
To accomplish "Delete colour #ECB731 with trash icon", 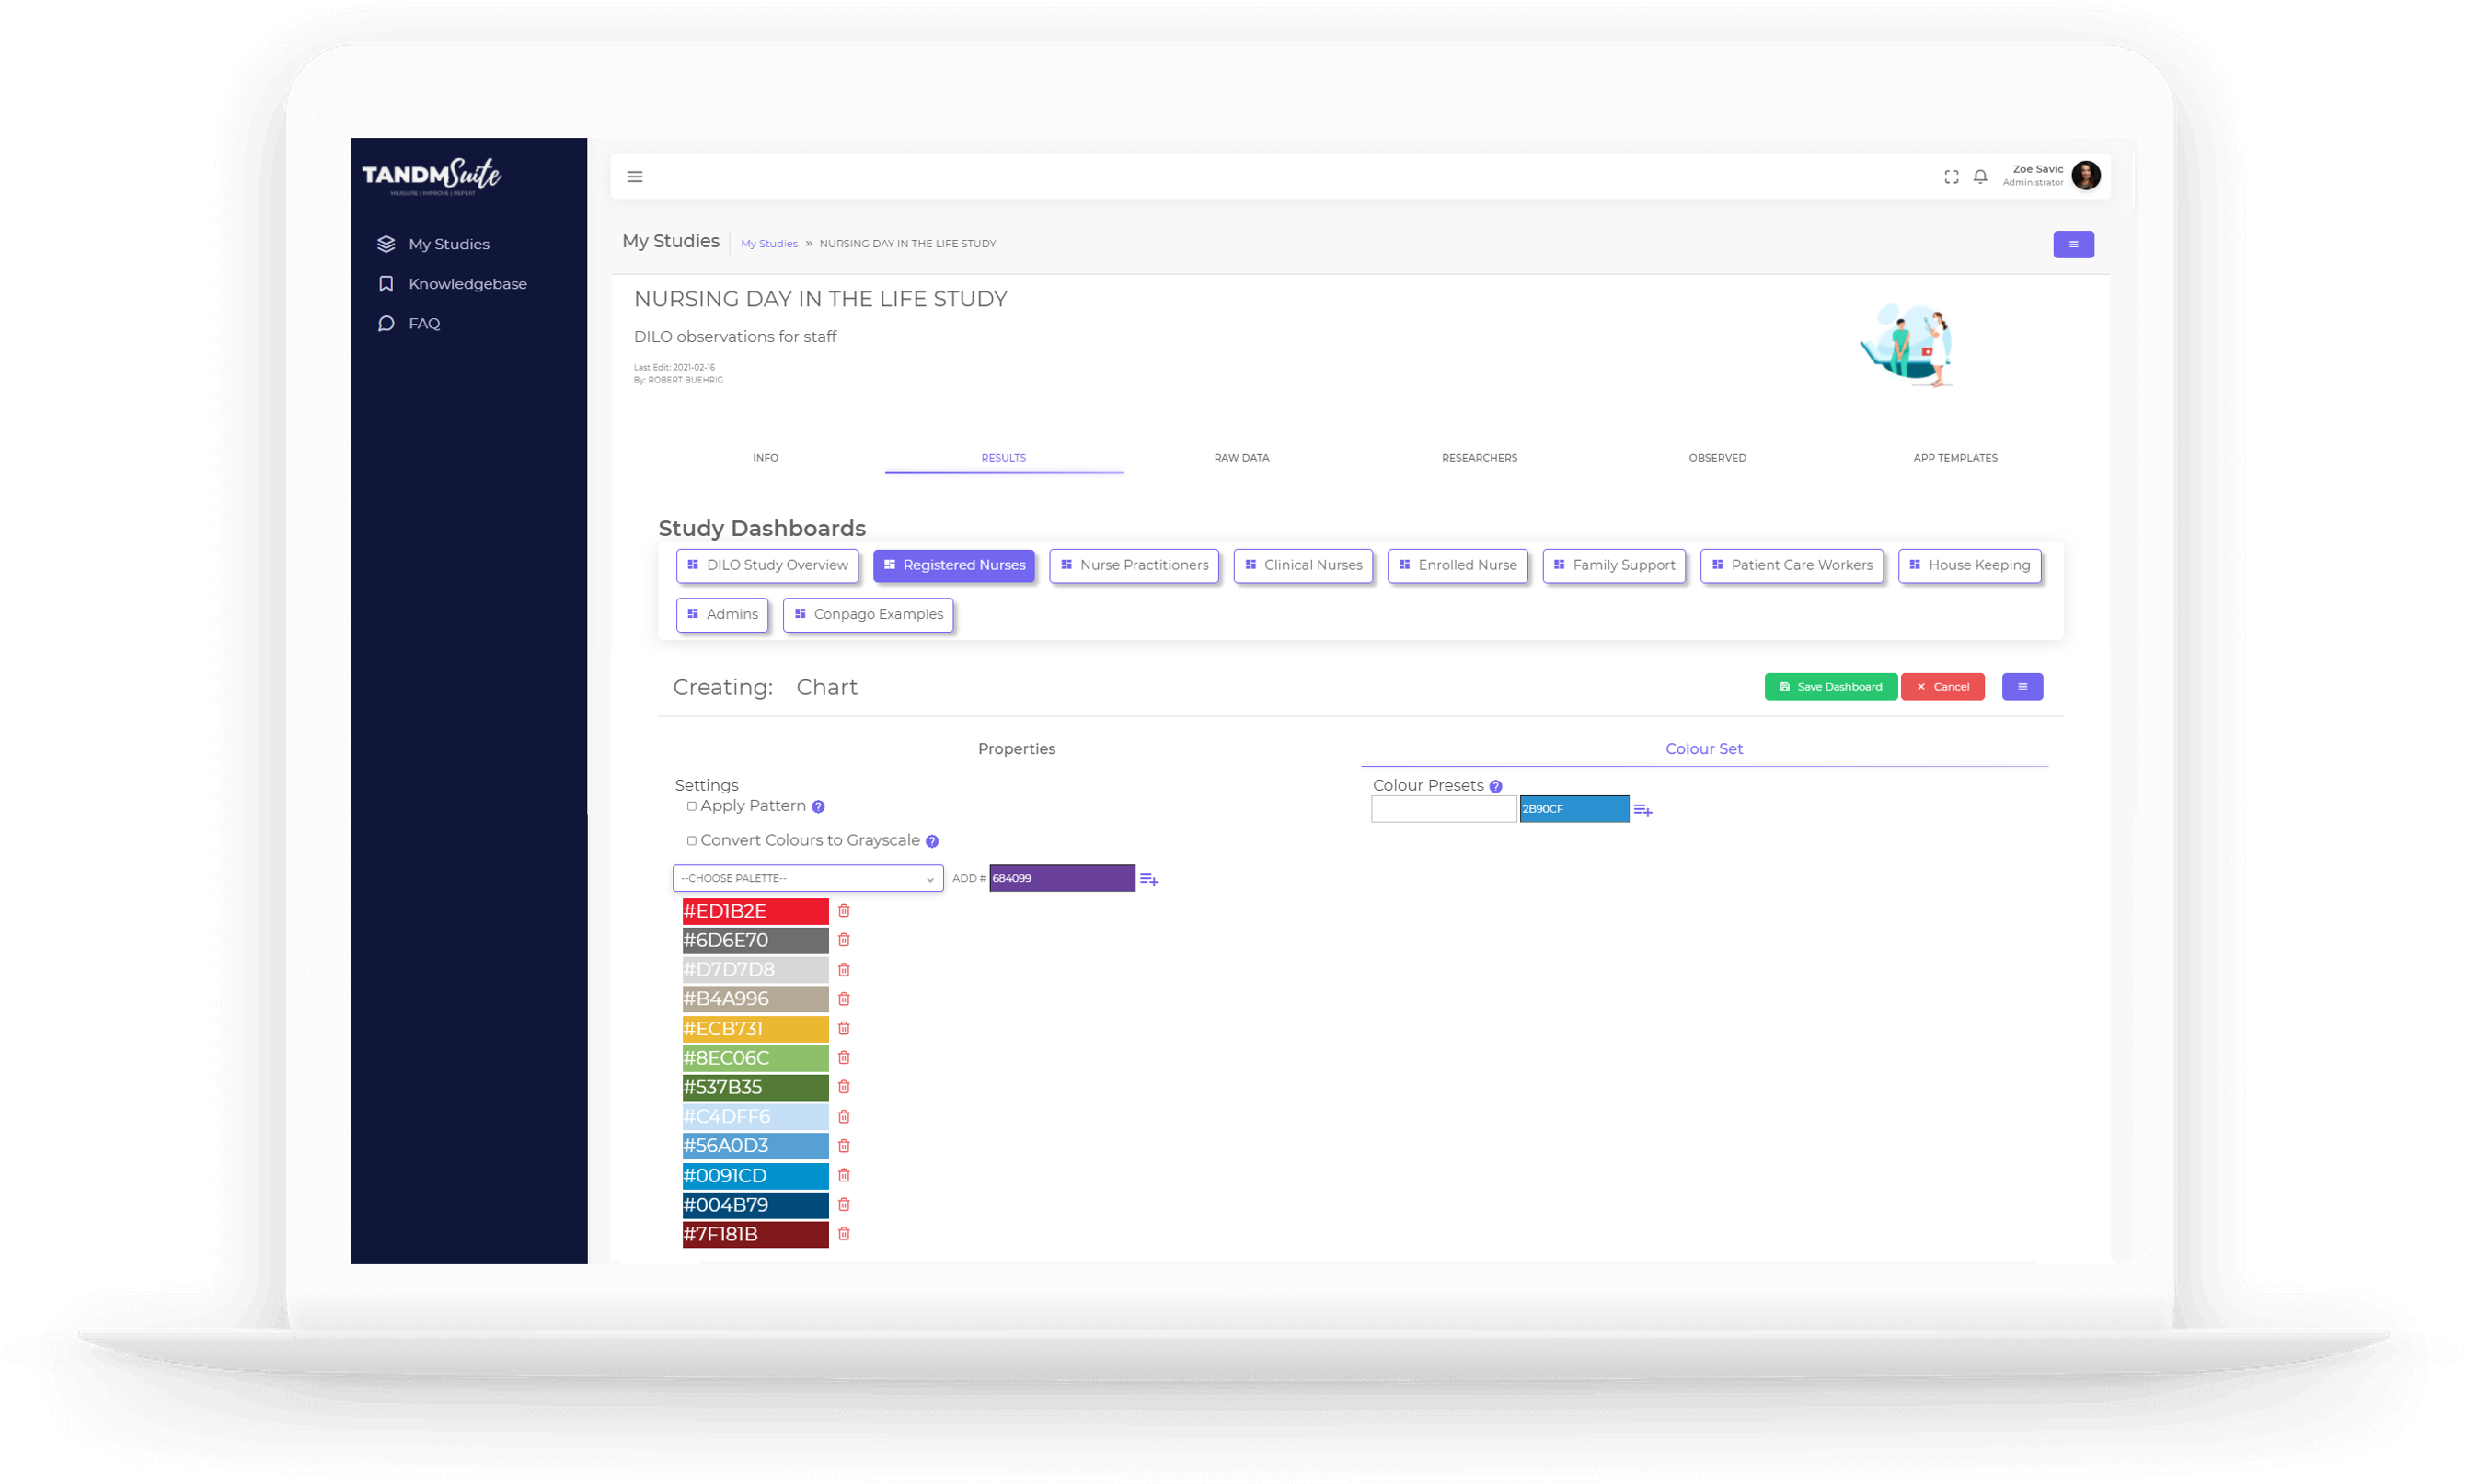I will (x=844, y=1028).
